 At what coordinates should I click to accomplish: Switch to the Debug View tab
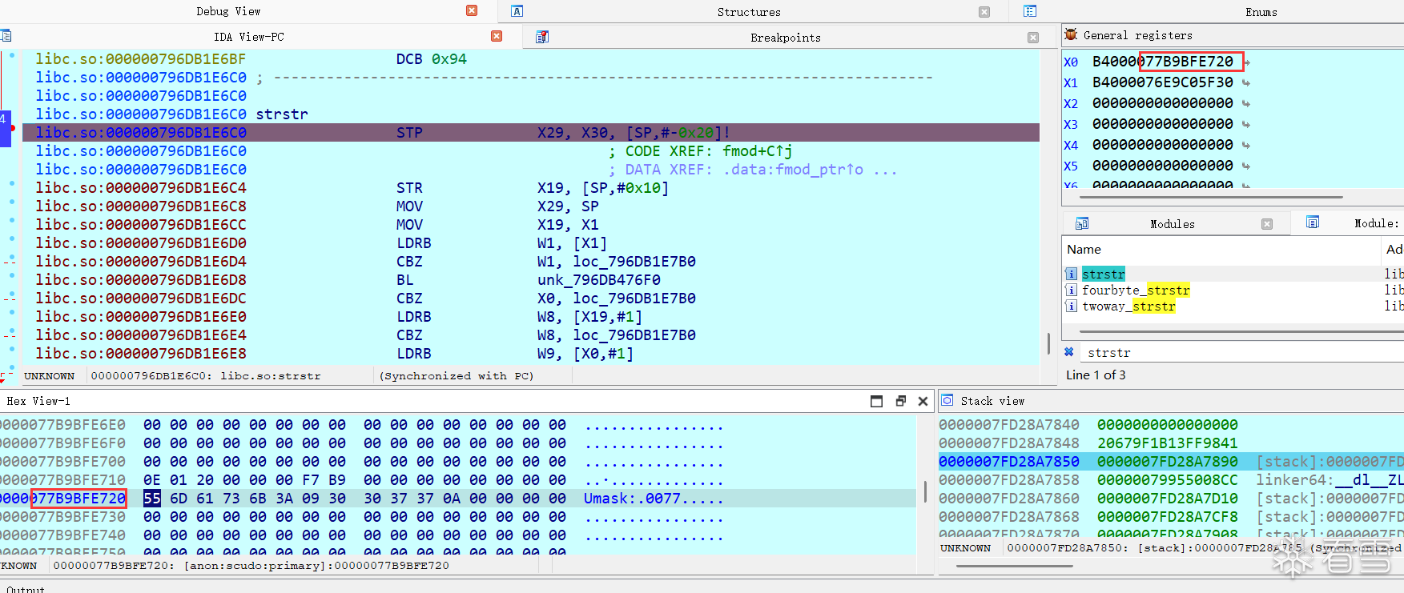coord(228,11)
